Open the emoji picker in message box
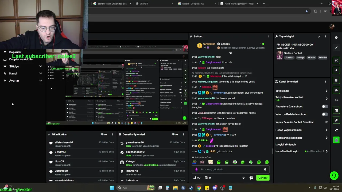This screenshot has height=192, width=342. 265,169
